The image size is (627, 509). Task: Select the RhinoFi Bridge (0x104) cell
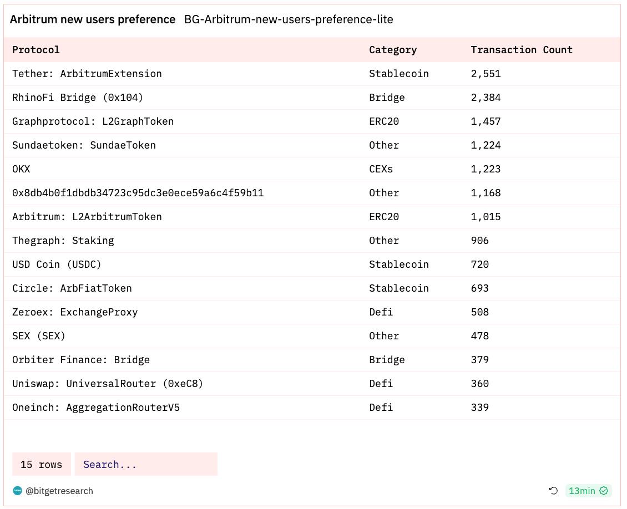point(78,98)
